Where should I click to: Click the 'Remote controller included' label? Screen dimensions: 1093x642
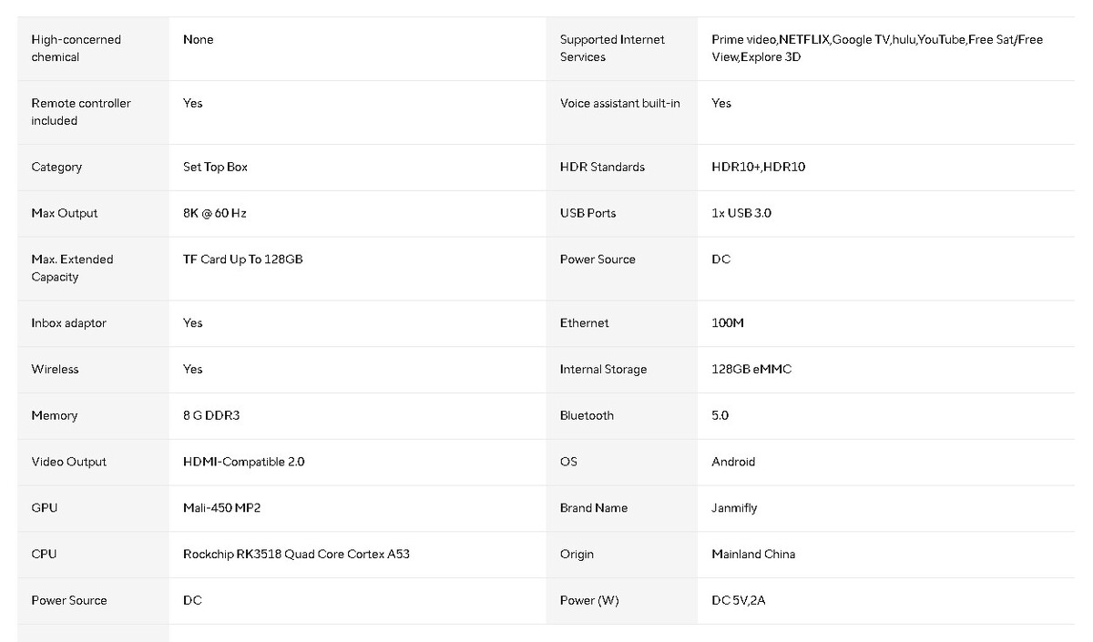[x=80, y=112]
